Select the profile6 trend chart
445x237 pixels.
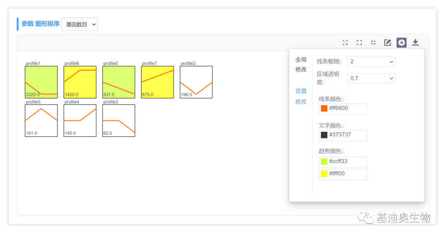click(80, 82)
